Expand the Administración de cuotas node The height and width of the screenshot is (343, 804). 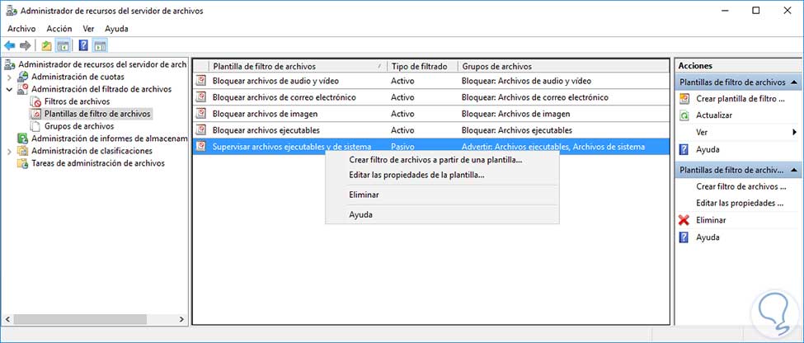pos(10,77)
